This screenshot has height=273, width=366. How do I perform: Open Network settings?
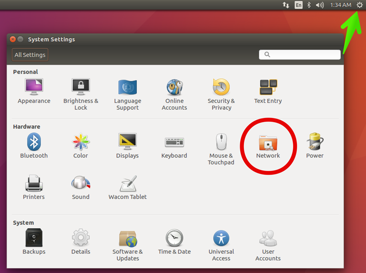(268, 146)
